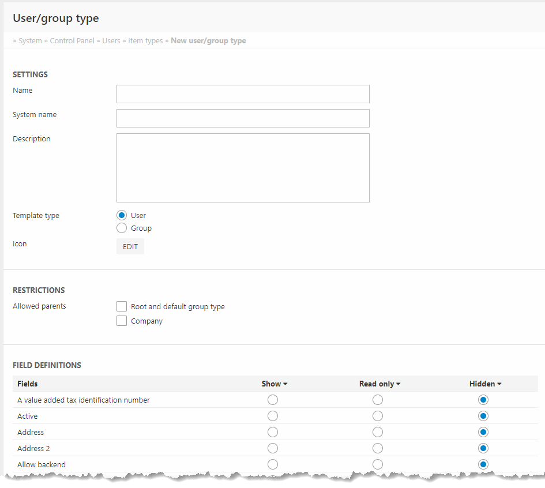Open the Show column dropdown
Screen dimensions: 545x488
pos(285,384)
